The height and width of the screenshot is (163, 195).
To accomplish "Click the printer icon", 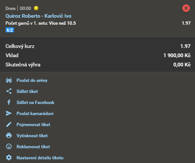I will [9, 135].
